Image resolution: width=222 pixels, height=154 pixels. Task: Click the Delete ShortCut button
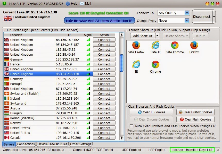click(176, 36)
